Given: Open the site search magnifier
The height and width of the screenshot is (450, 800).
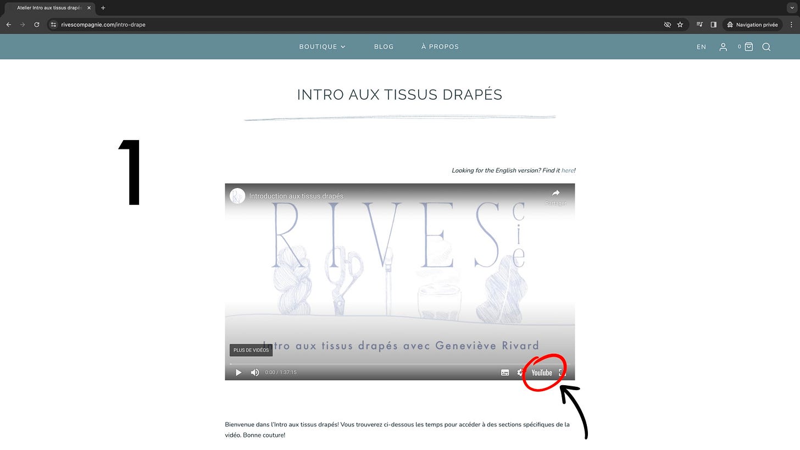Looking at the screenshot, I should pos(766,47).
